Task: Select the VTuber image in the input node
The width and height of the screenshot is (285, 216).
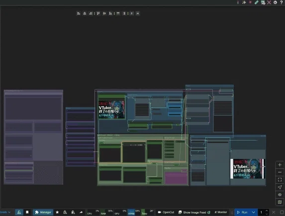Action: (x=111, y=110)
